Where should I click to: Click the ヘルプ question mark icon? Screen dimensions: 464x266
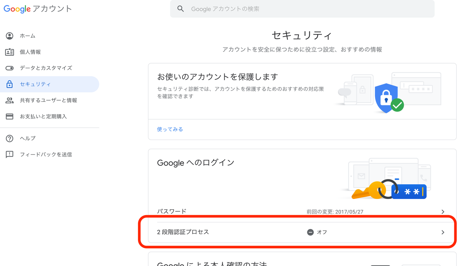click(10, 138)
